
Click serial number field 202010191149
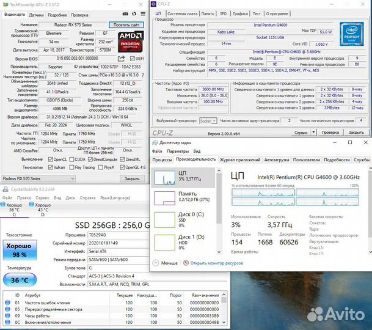(x=118, y=243)
